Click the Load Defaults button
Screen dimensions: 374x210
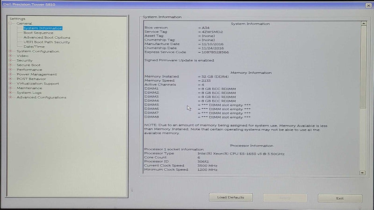click(230, 197)
